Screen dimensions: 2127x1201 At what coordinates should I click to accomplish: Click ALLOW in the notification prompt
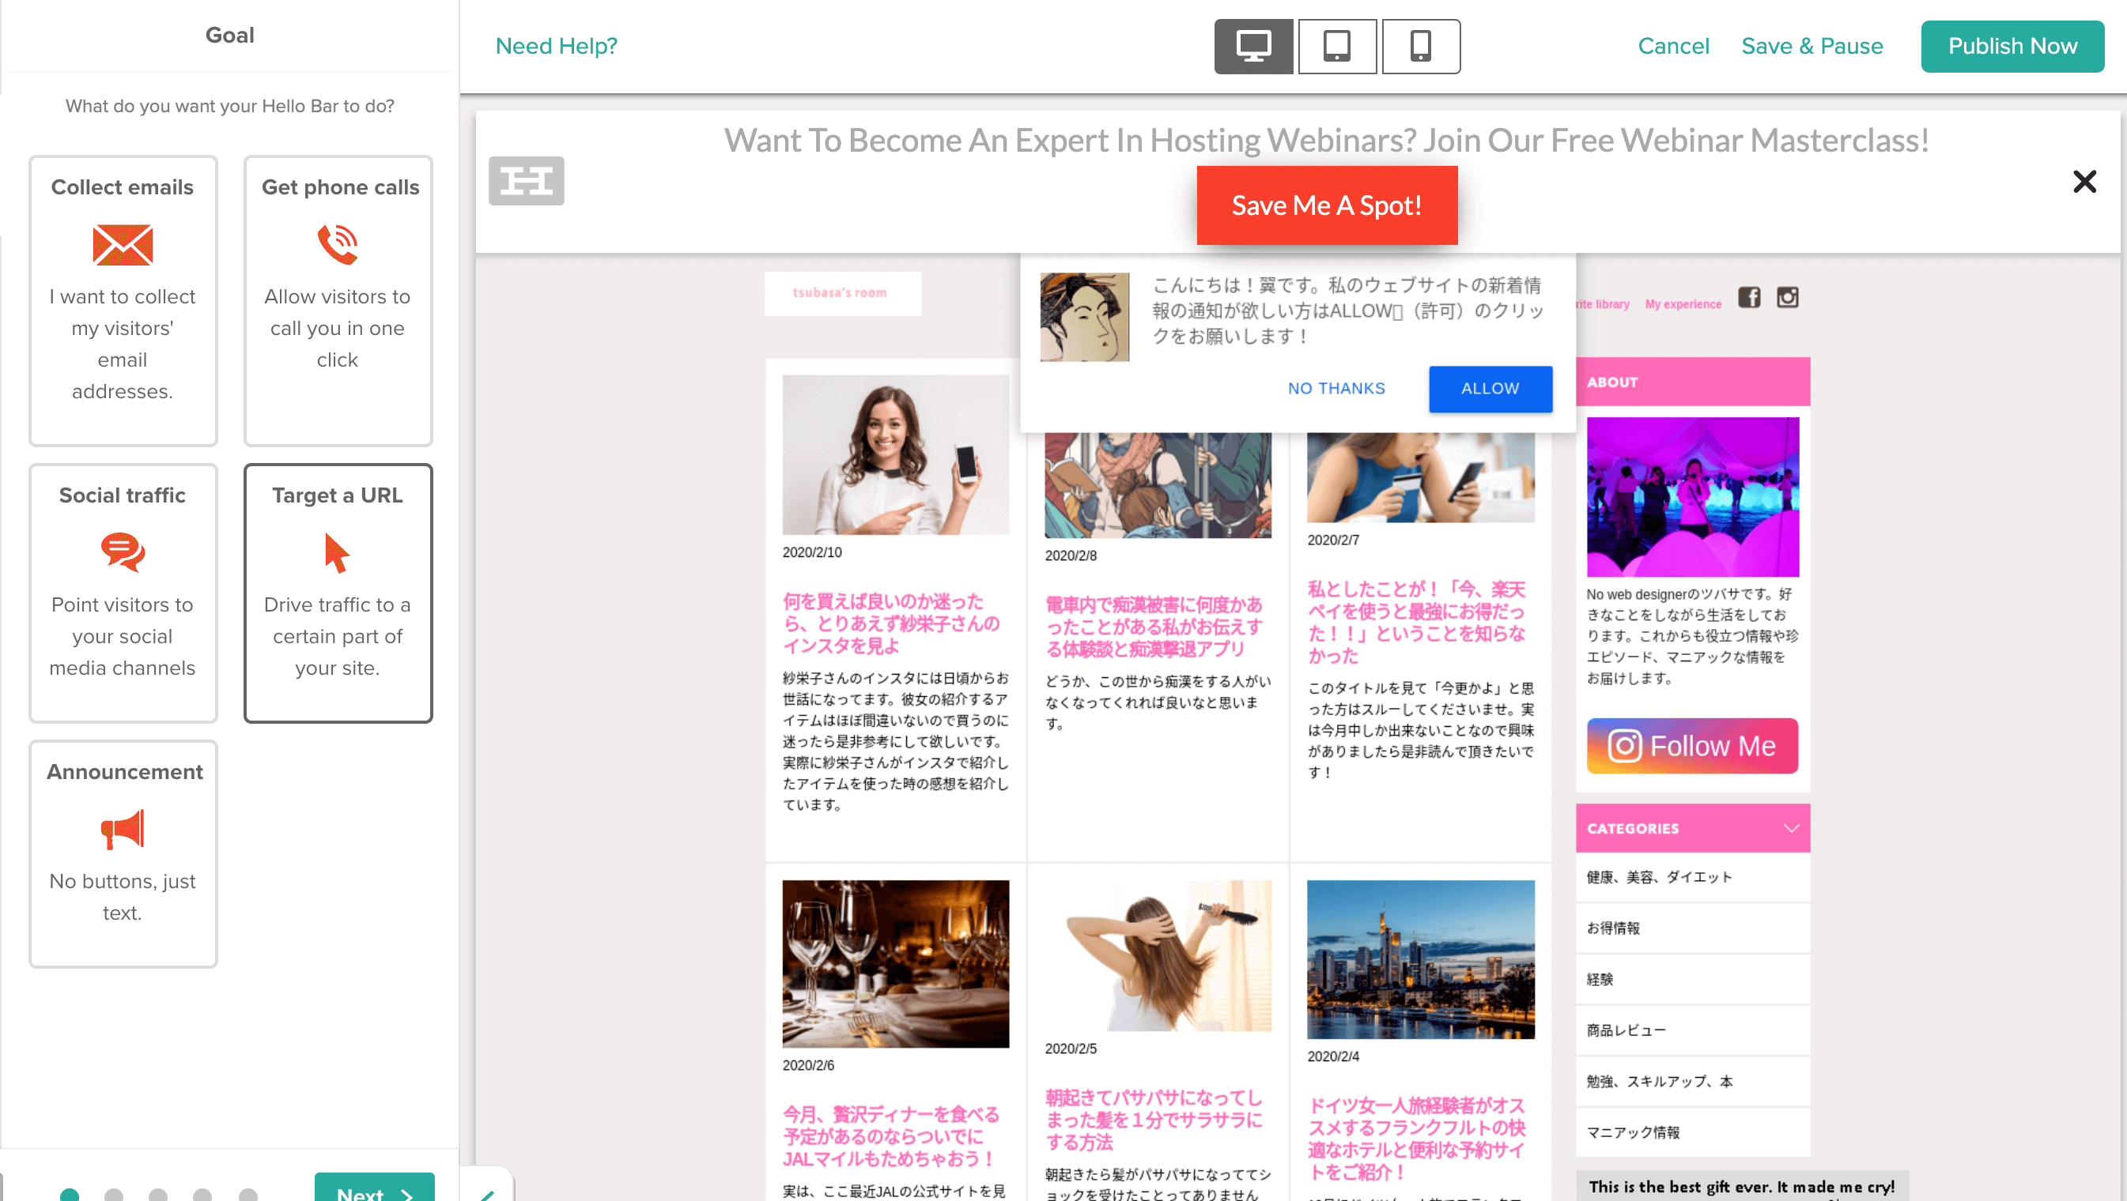coord(1490,389)
